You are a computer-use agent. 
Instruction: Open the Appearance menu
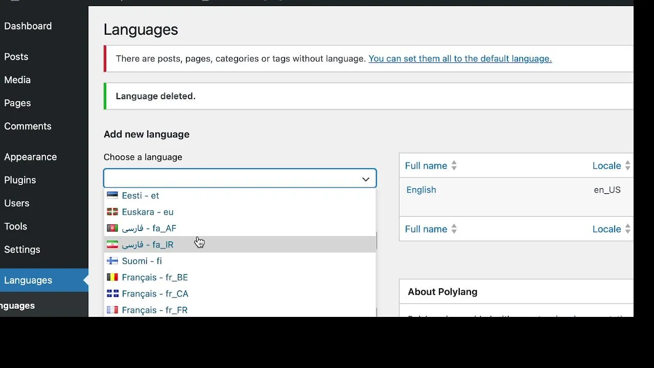31,157
